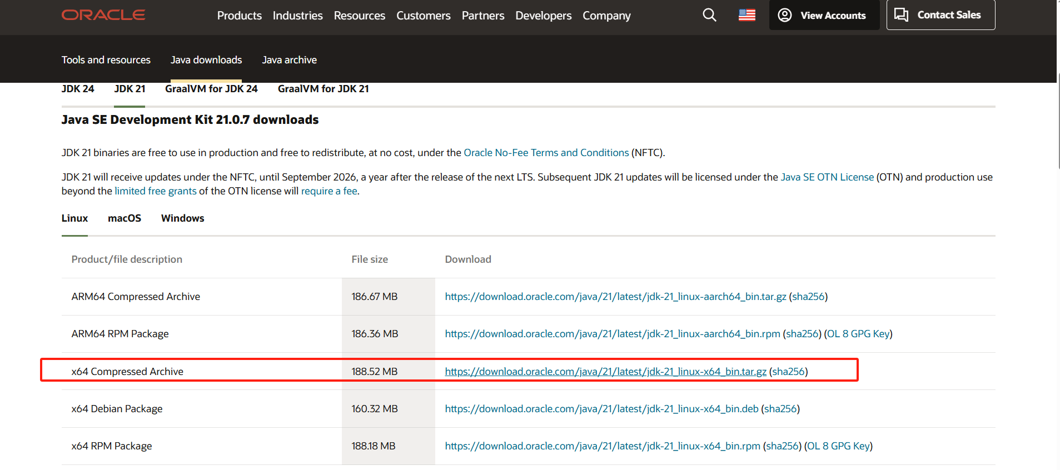1060x470 pixels.
Task: Click the Contact Sales button
Action: point(940,15)
